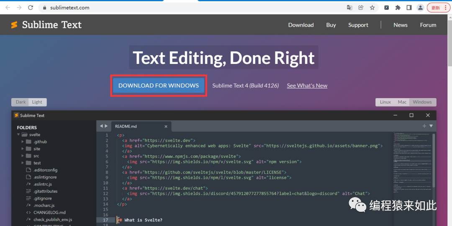Expand the src folder arrow
Screen dimensions: 452x226
tap(23, 156)
